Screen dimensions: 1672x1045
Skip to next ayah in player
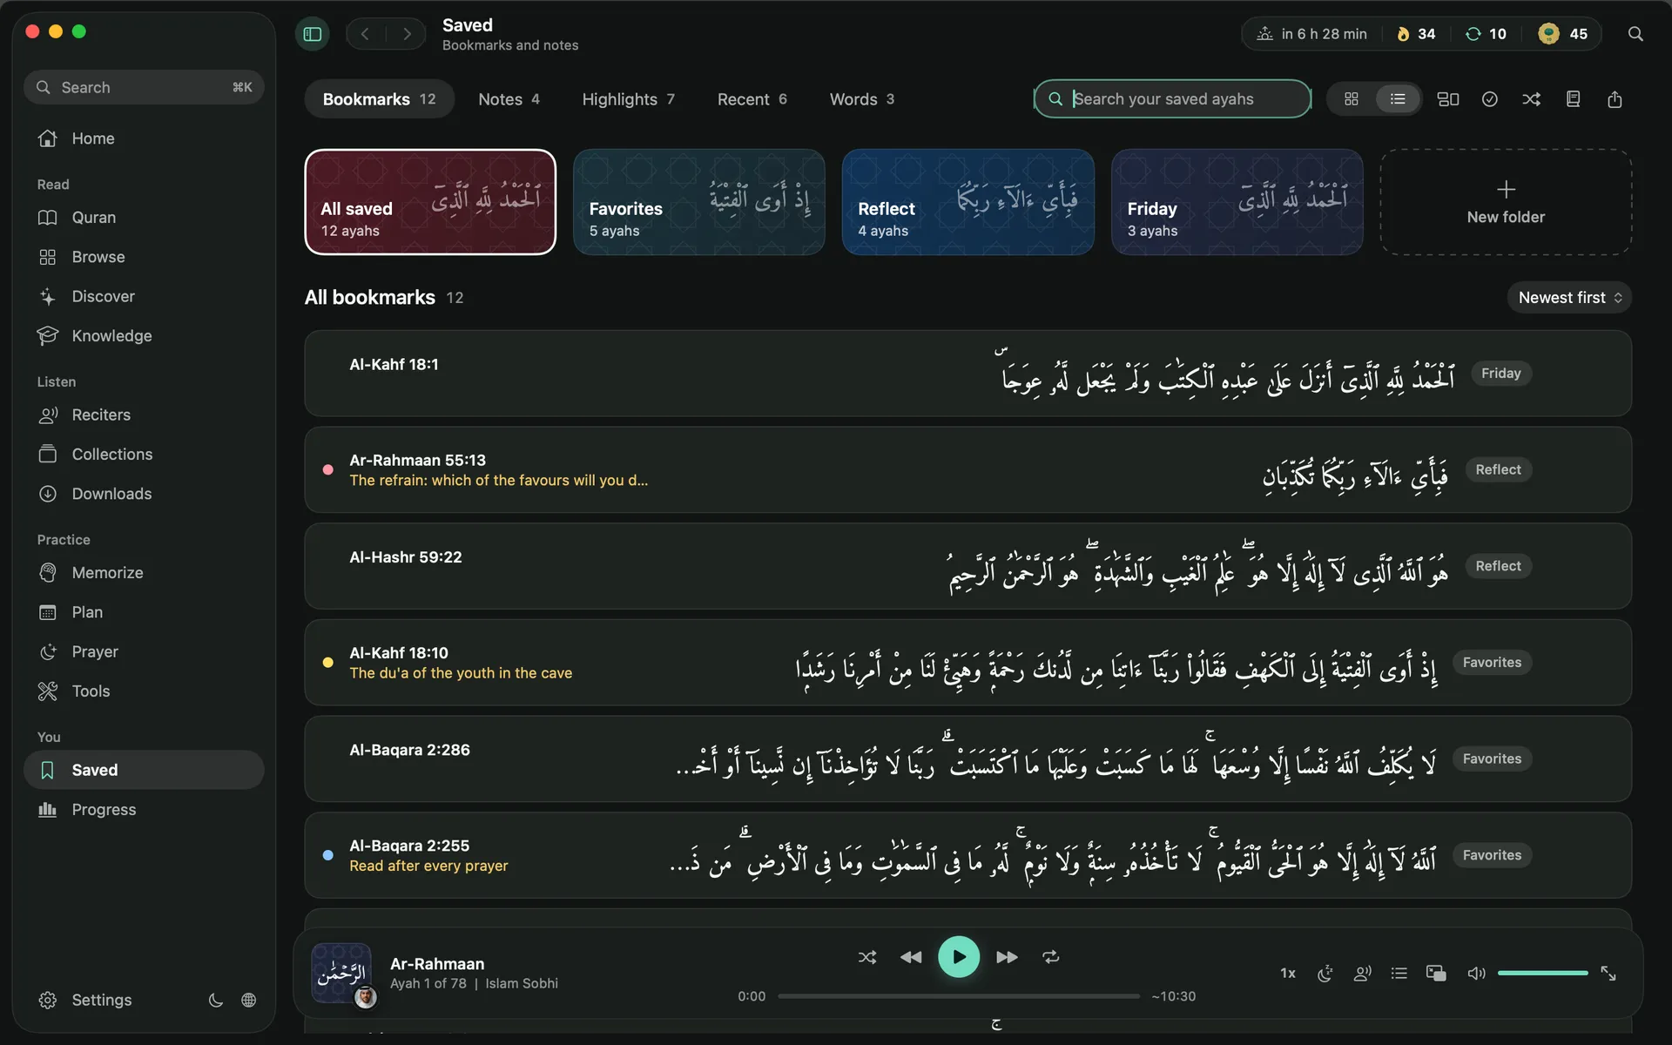(1007, 957)
